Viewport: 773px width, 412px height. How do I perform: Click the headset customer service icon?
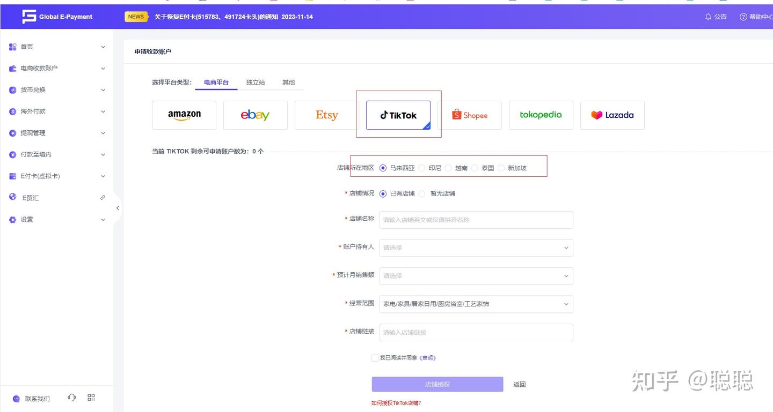(71, 398)
